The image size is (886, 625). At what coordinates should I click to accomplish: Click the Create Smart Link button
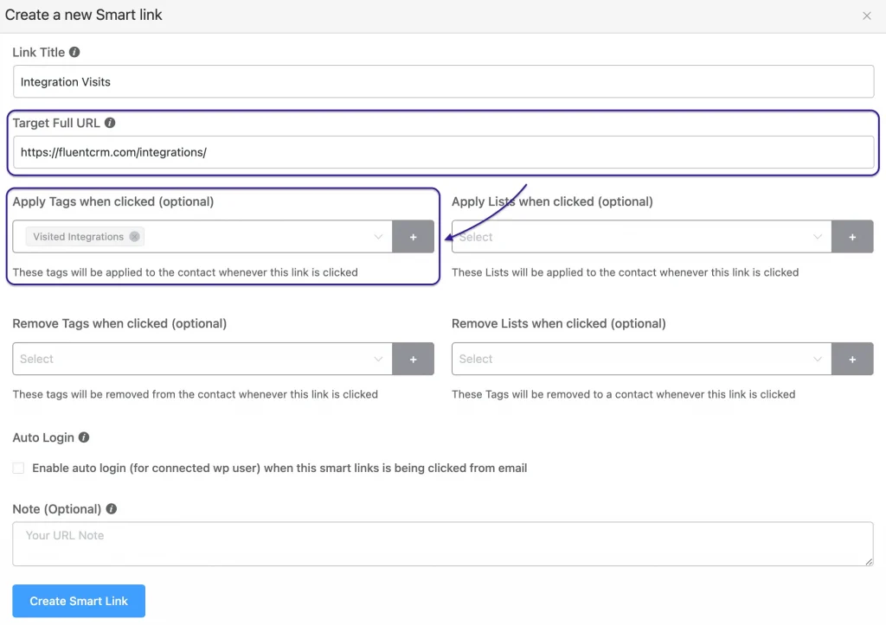(x=78, y=601)
